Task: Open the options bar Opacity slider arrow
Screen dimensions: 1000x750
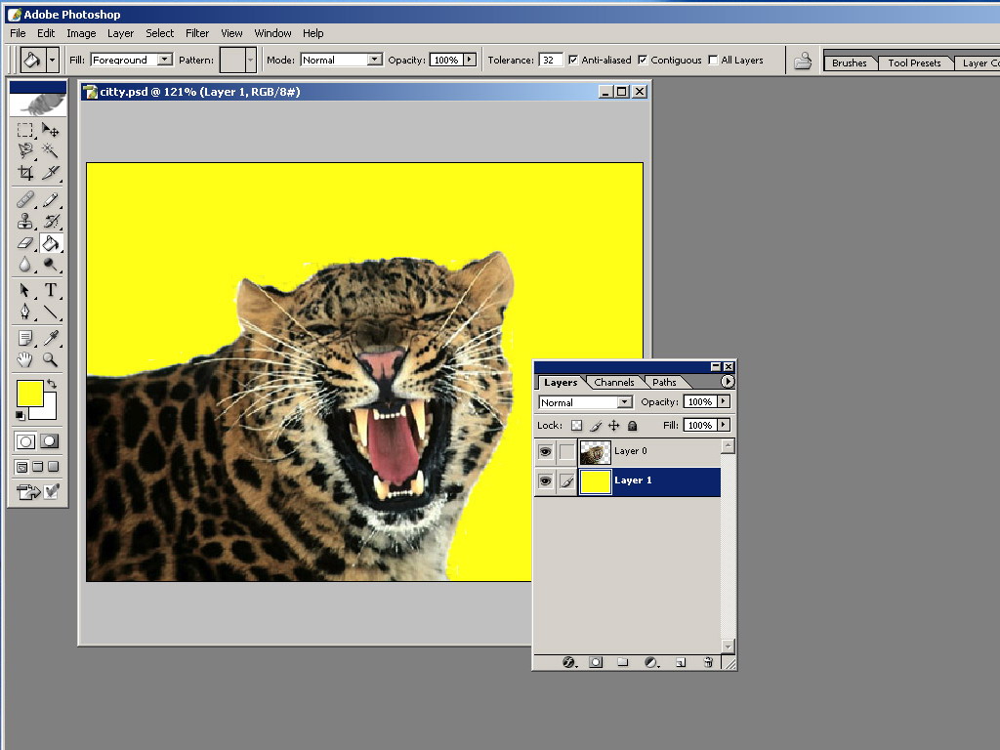Action: (x=470, y=60)
